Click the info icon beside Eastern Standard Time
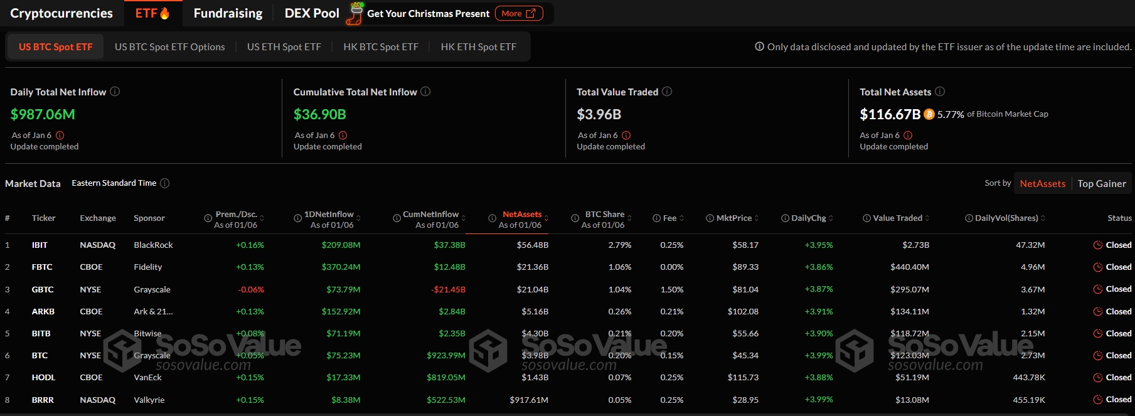Image resolution: width=1135 pixels, height=416 pixels. [x=164, y=183]
